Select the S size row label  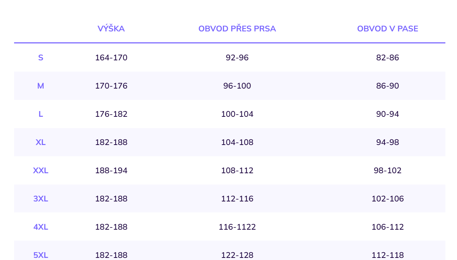(41, 58)
